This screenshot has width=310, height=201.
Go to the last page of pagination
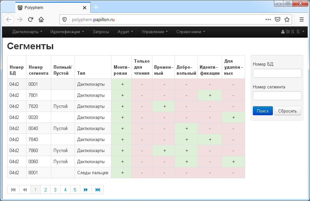98,190
